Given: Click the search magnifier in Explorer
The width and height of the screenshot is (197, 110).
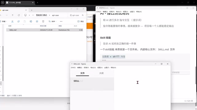Looking at the screenshot, I should pos(83,15).
